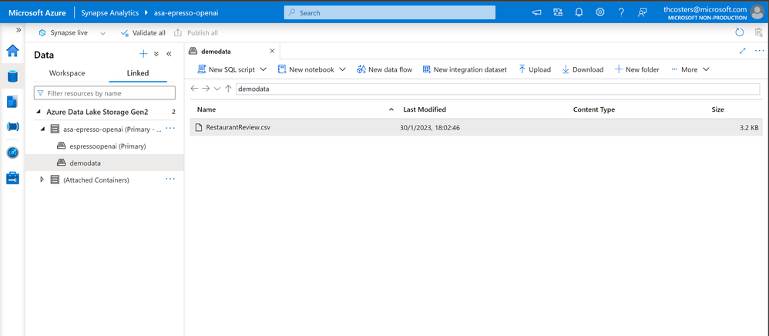Image resolution: width=769 pixels, height=336 pixels.
Task: Open the More dropdown menu
Action: (690, 69)
